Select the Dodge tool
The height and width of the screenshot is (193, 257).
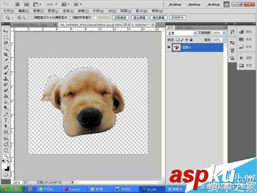coord(6,108)
